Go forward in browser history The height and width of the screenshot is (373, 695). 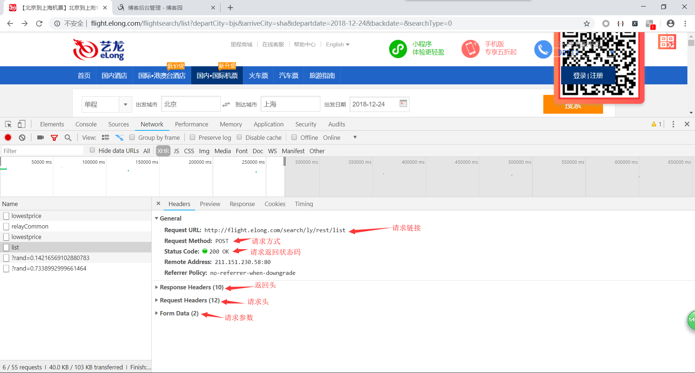pos(25,24)
